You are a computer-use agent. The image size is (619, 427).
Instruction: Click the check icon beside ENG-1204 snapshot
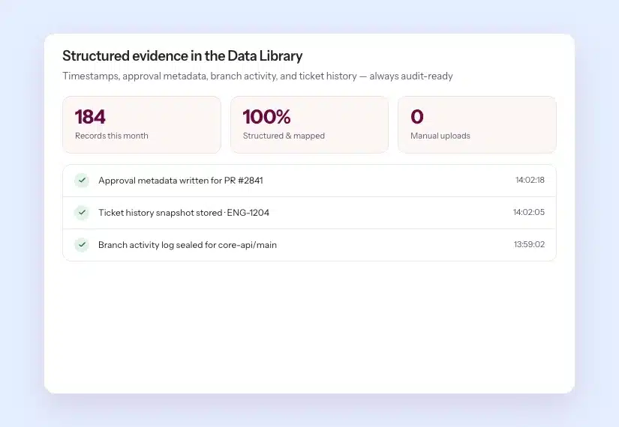[x=82, y=213]
